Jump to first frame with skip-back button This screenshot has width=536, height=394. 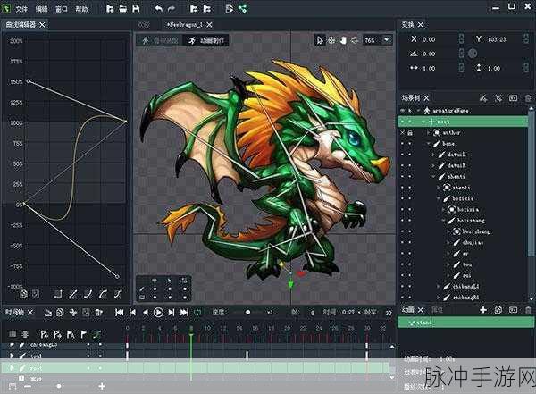click(120, 312)
